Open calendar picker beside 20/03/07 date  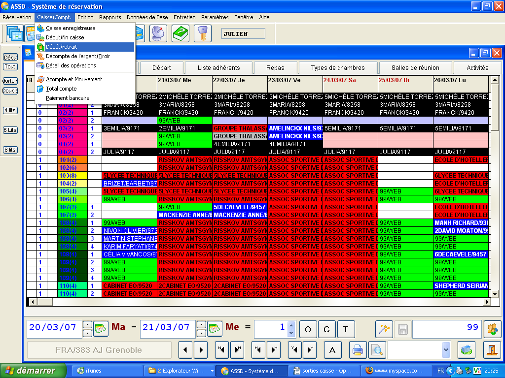tap(101, 329)
